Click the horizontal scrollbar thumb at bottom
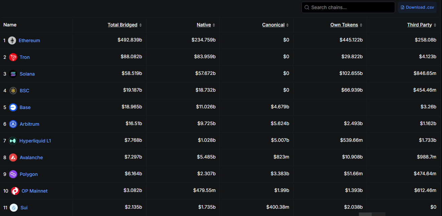 [x=365, y=214]
